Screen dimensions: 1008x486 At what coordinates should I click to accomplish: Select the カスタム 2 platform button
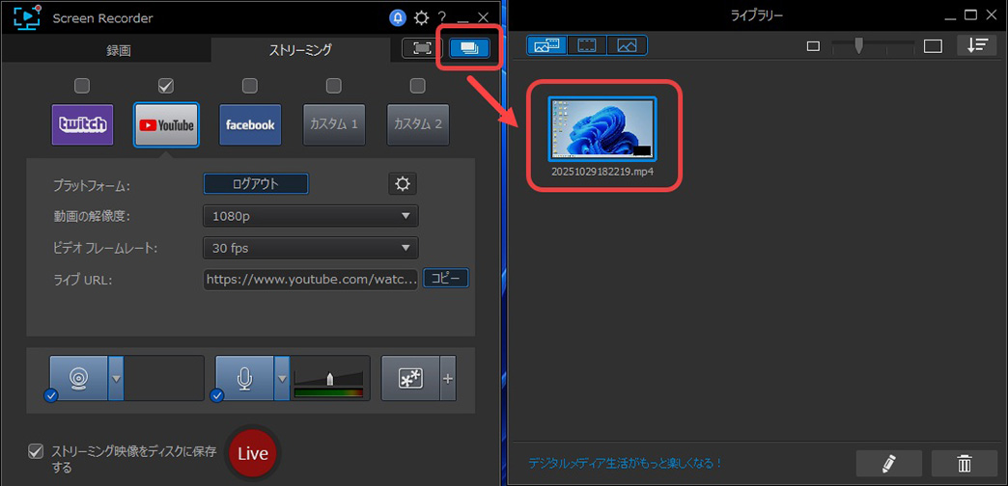418,124
